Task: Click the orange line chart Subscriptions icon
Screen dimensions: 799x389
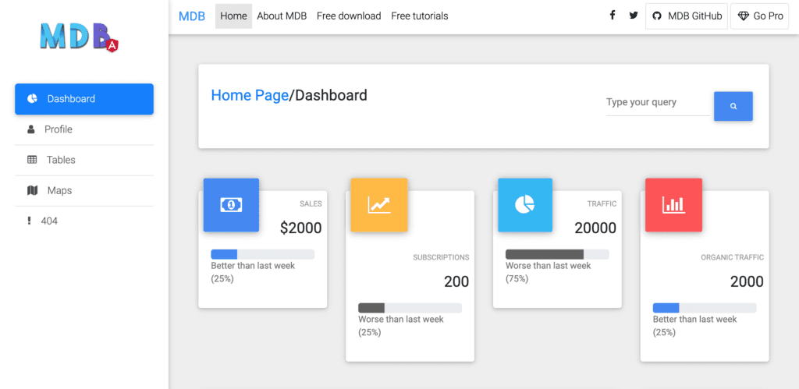Action: click(379, 205)
